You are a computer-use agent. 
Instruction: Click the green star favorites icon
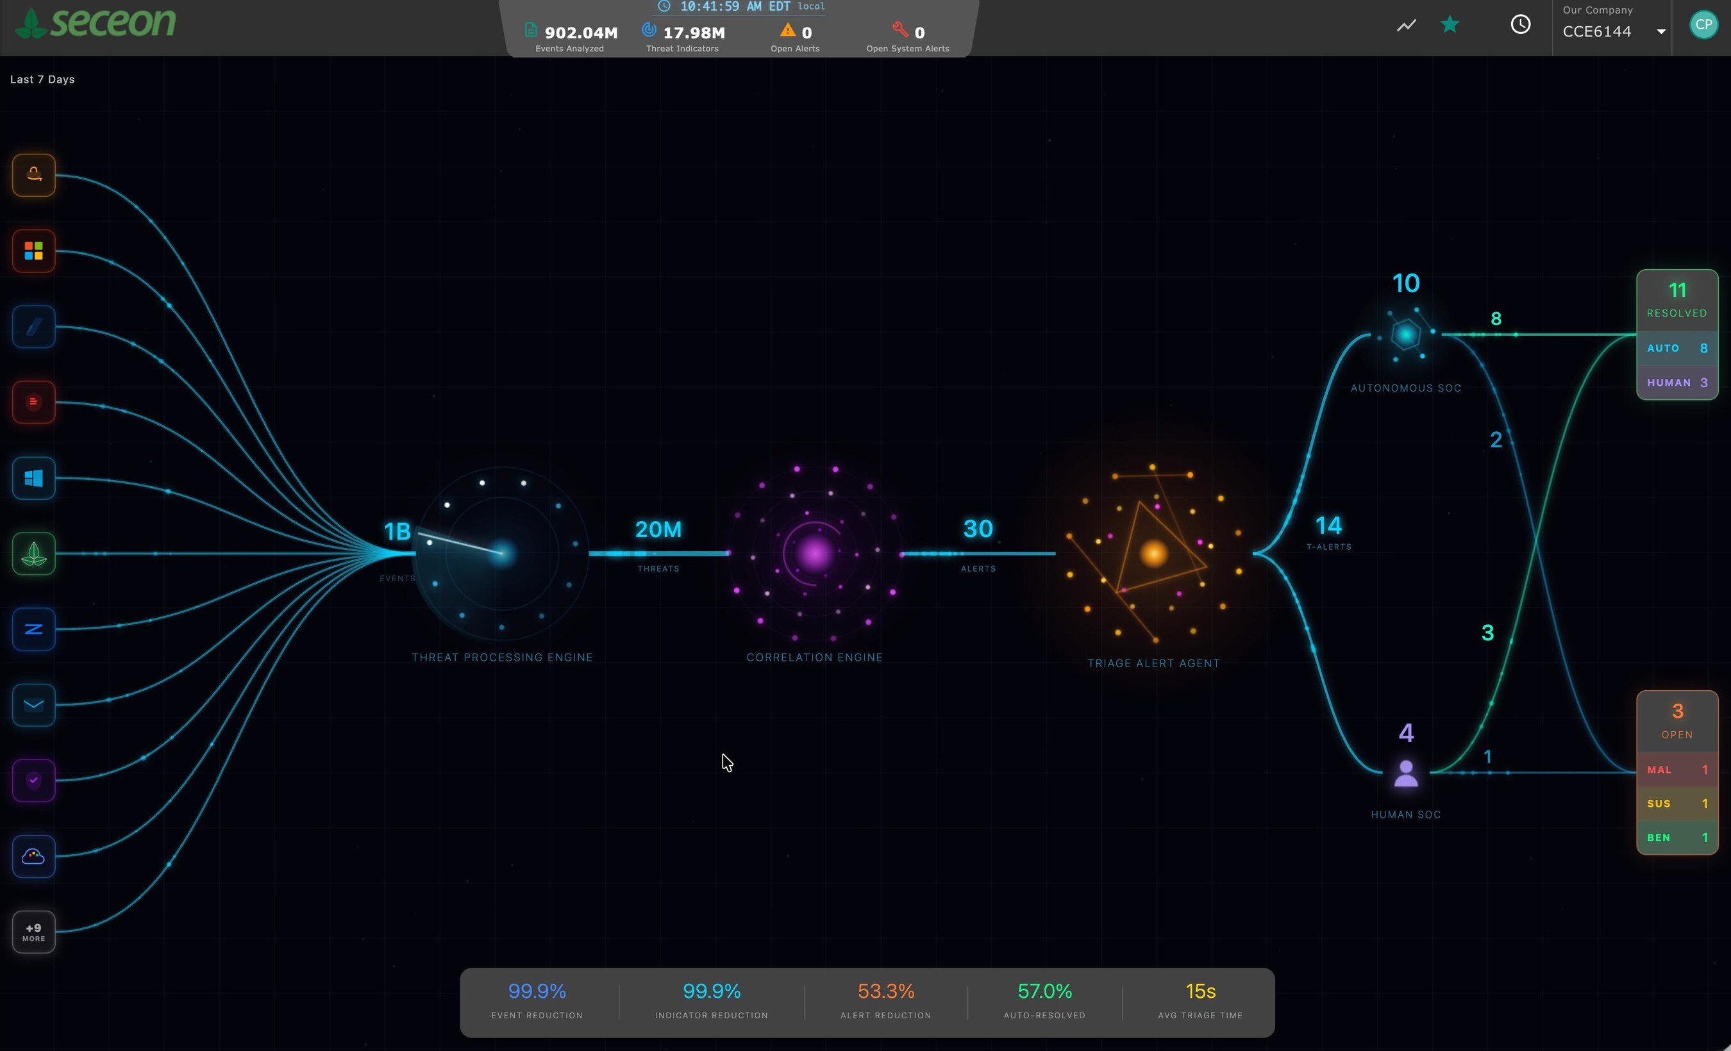(x=1450, y=25)
